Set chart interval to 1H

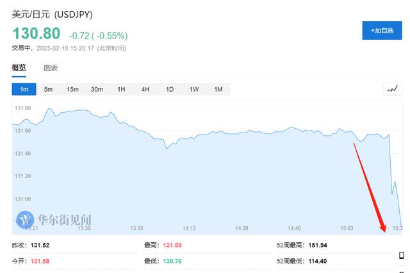(x=121, y=89)
